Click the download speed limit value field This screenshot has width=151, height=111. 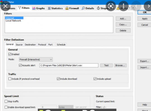coord(49,107)
